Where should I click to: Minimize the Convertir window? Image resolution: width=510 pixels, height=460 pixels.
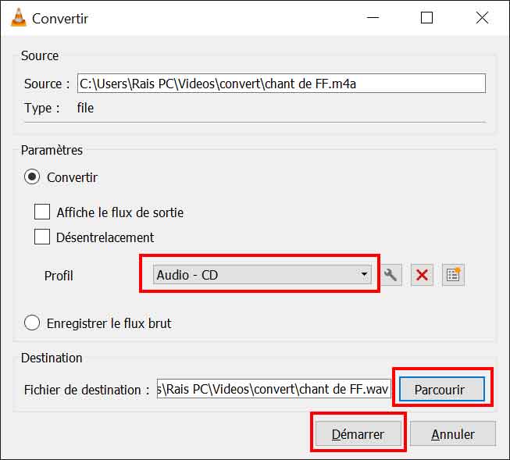pos(373,17)
